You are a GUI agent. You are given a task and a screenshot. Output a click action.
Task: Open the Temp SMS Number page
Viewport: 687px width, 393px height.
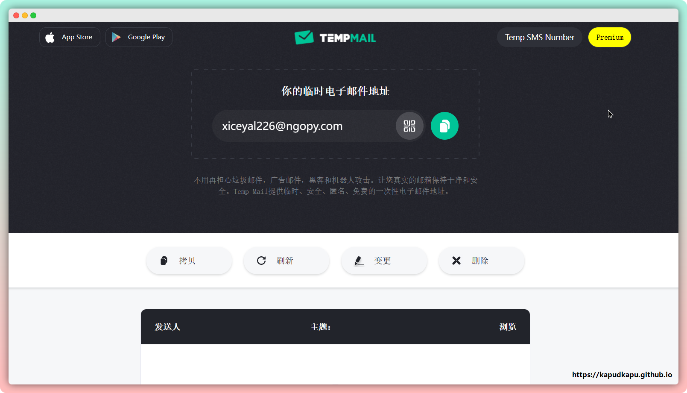click(539, 38)
